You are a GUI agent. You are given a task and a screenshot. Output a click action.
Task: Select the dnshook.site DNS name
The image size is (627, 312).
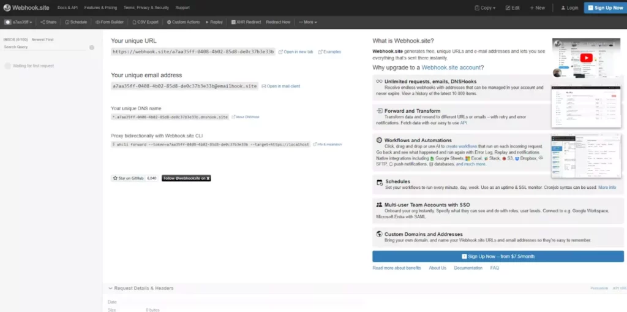(x=170, y=117)
